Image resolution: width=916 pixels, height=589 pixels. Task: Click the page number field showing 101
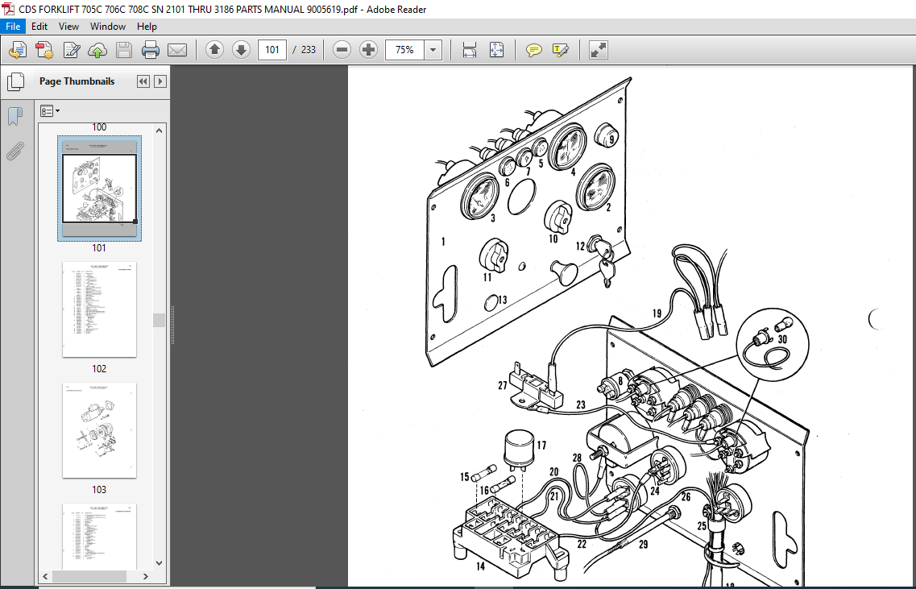click(x=272, y=50)
